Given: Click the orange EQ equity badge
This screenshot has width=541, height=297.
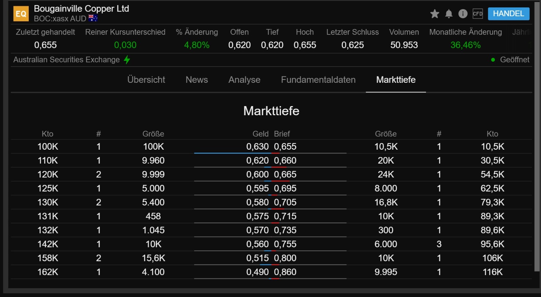Looking at the screenshot, I should click(21, 14).
